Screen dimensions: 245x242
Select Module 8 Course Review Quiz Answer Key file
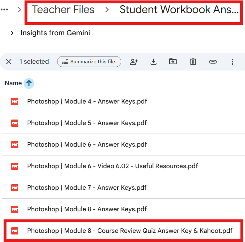coord(130,231)
